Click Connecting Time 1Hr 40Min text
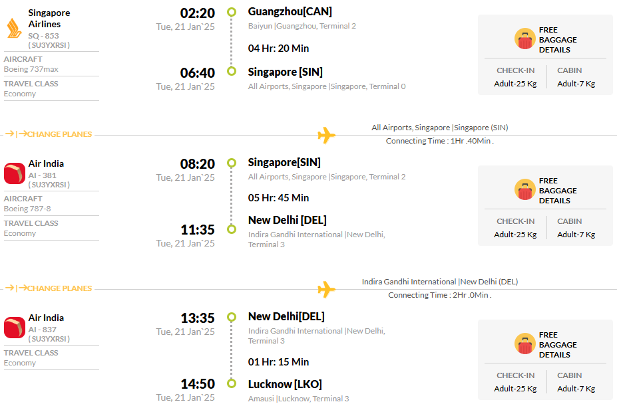Image resolution: width=617 pixels, height=406 pixels. point(439,141)
